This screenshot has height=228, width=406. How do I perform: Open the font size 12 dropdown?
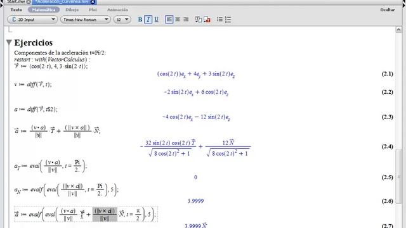[122, 20]
